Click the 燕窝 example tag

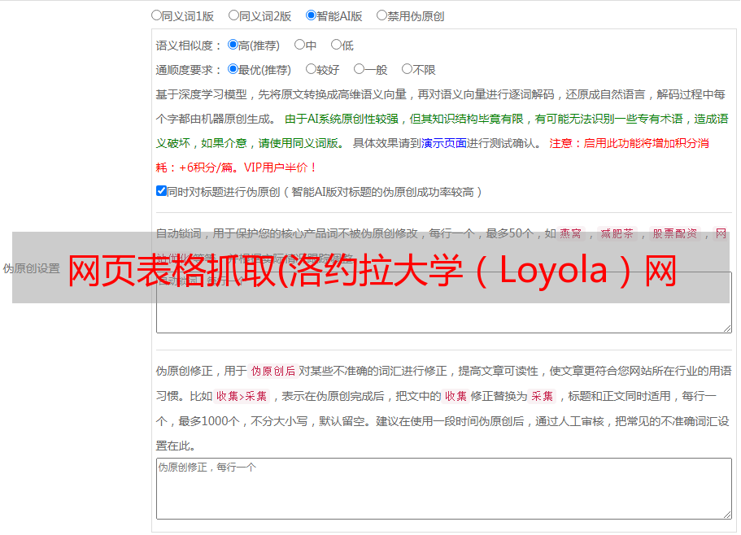tap(570, 233)
